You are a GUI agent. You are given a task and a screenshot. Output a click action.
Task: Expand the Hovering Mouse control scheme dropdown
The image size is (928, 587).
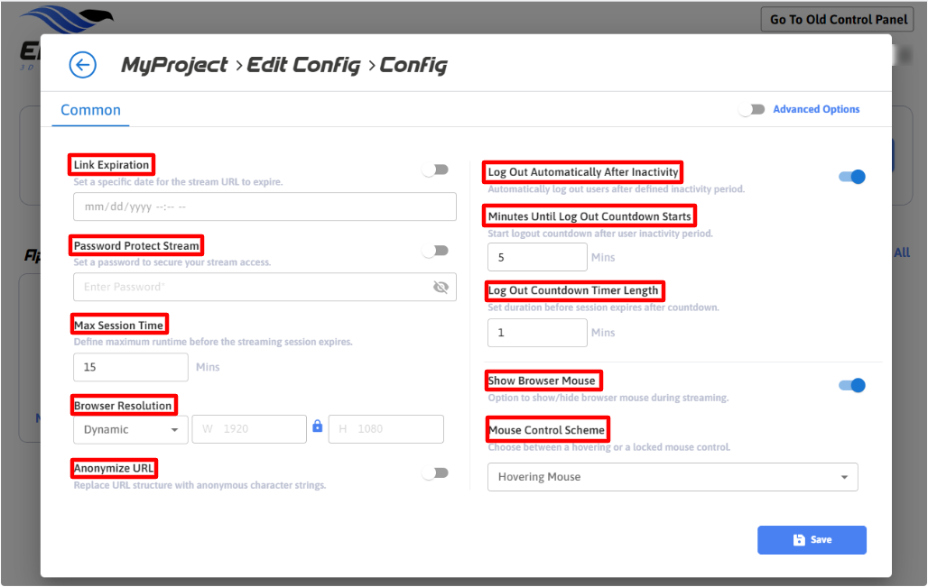point(672,477)
